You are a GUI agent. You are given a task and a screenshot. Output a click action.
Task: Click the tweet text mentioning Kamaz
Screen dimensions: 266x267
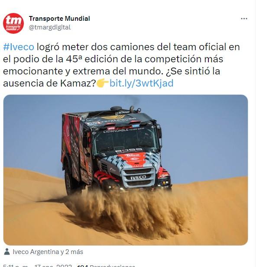coord(49,83)
